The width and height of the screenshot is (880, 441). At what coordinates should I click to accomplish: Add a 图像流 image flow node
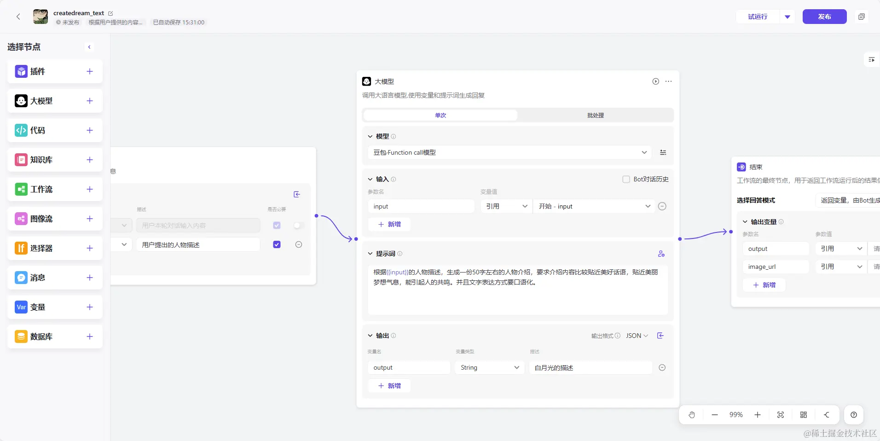tap(90, 219)
